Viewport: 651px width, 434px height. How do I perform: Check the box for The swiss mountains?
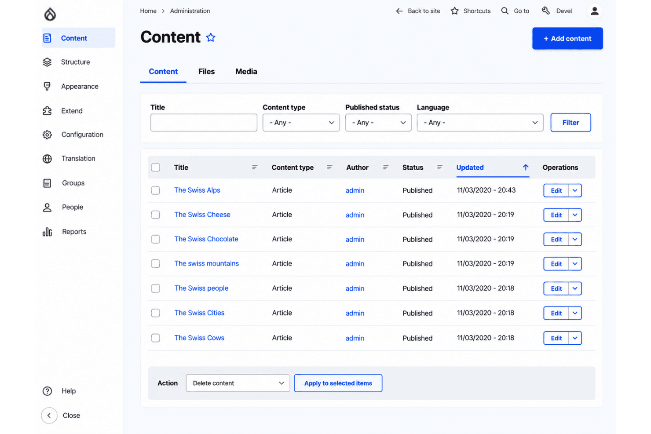pyautogui.click(x=156, y=263)
